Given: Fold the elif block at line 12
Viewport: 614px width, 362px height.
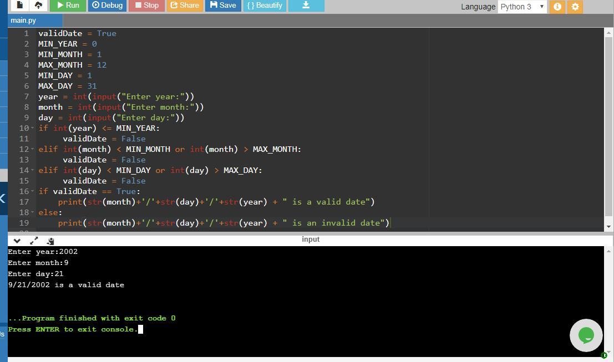Looking at the screenshot, I should point(32,149).
